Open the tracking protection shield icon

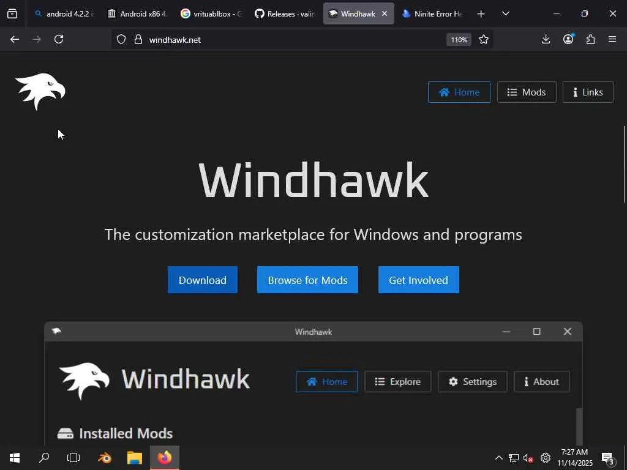(121, 39)
